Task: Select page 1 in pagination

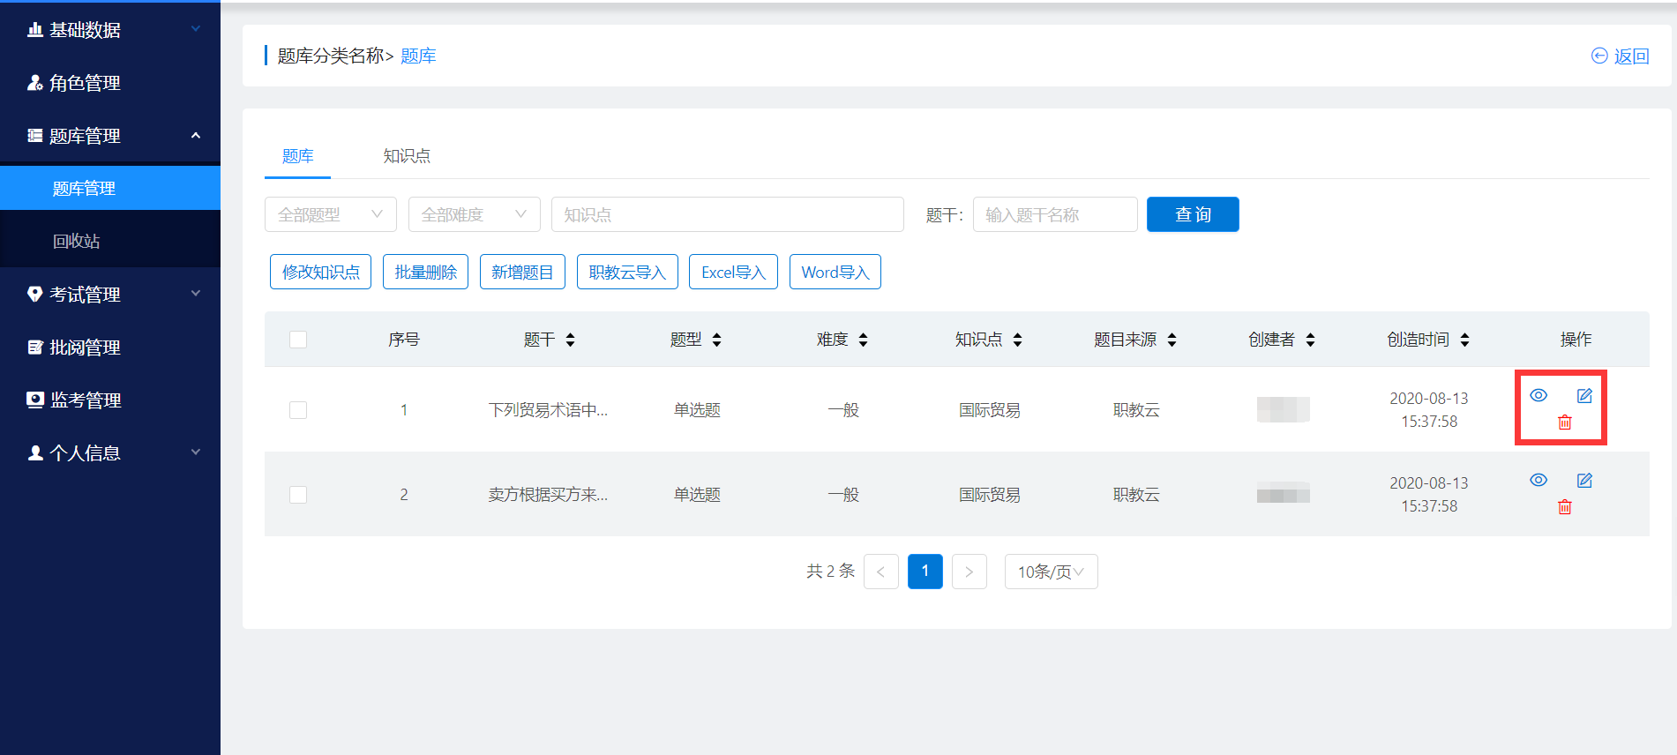Action: [925, 572]
